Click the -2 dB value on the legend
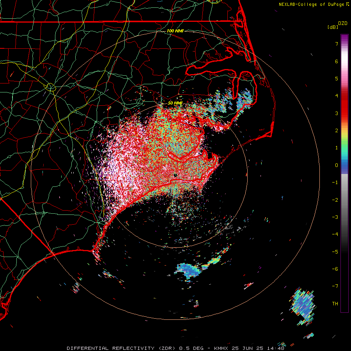Screen dimensions: 351x351 point(335,200)
